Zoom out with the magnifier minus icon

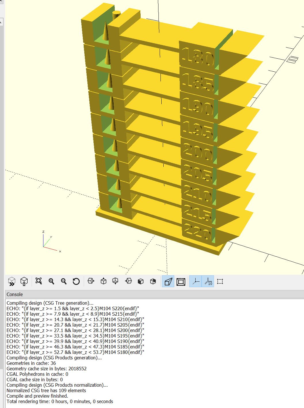pos(64,281)
